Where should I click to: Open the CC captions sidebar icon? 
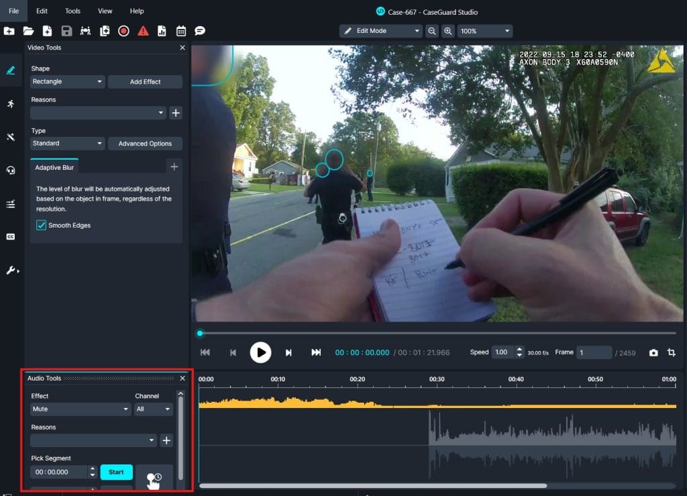point(11,237)
